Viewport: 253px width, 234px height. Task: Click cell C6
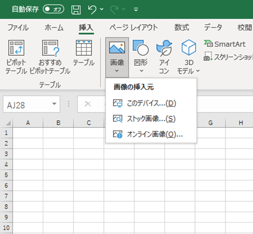[89, 186]
